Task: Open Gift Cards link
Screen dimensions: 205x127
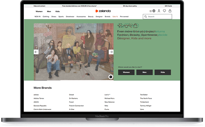Action: pos(168,6)
